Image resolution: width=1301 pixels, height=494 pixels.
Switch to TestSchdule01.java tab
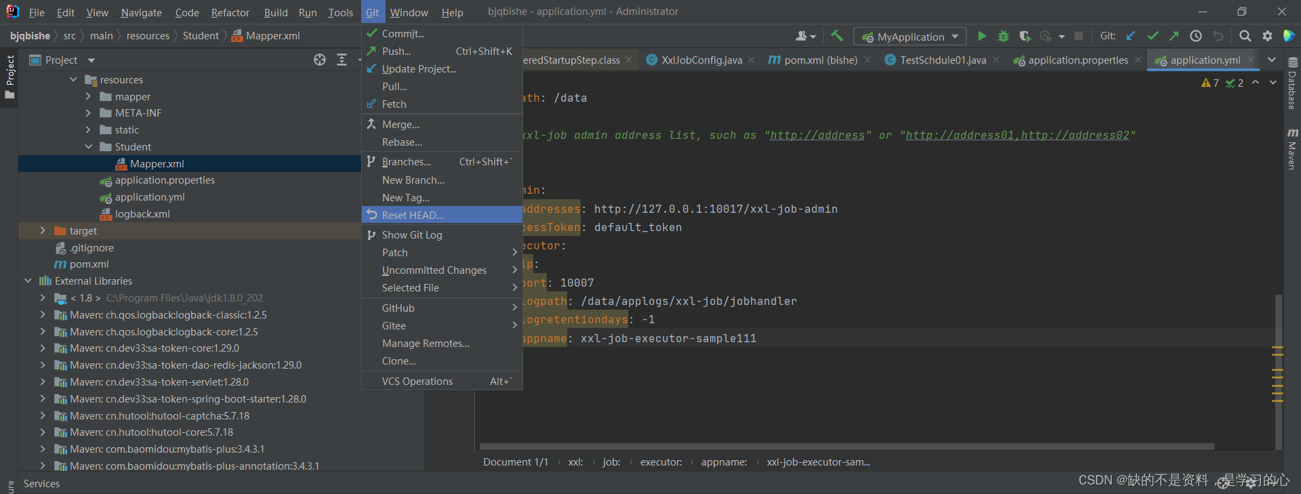943,60
